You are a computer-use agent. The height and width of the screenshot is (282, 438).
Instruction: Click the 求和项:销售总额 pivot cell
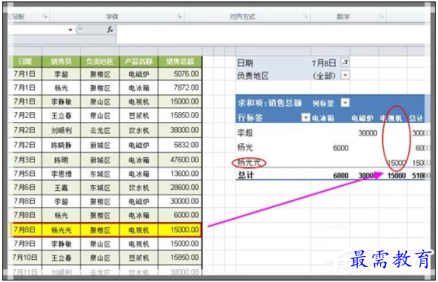pyautogui.click(x=270, y=103)
